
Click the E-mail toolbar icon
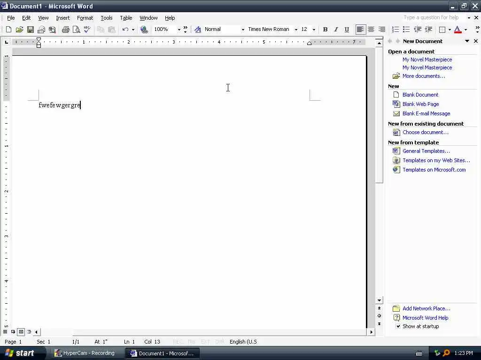pyautogui.click(x=41, y=30)
